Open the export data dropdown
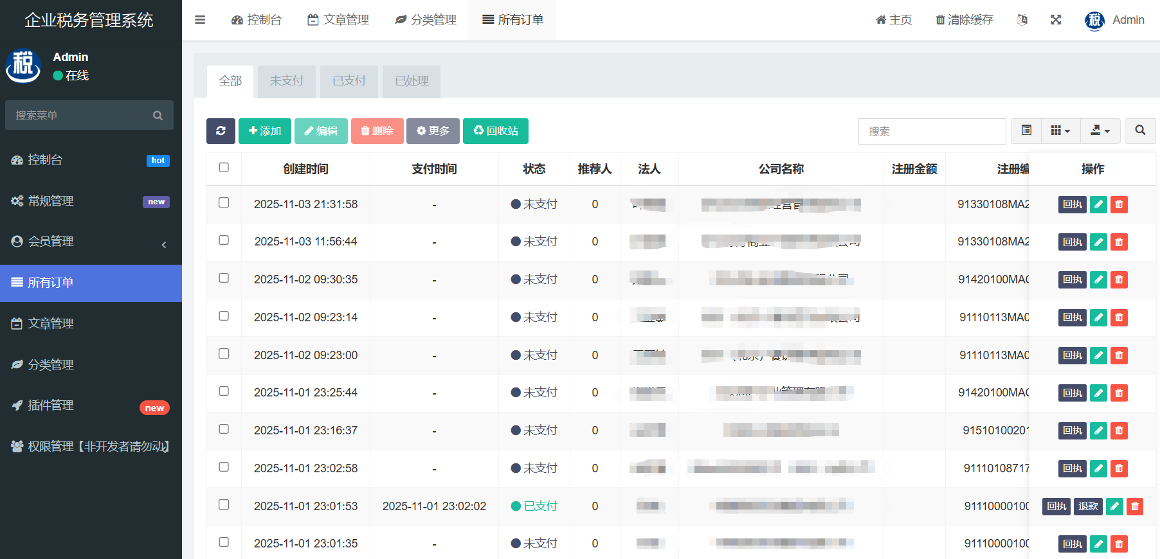Screen dimensions: 1160x559 1100,130
